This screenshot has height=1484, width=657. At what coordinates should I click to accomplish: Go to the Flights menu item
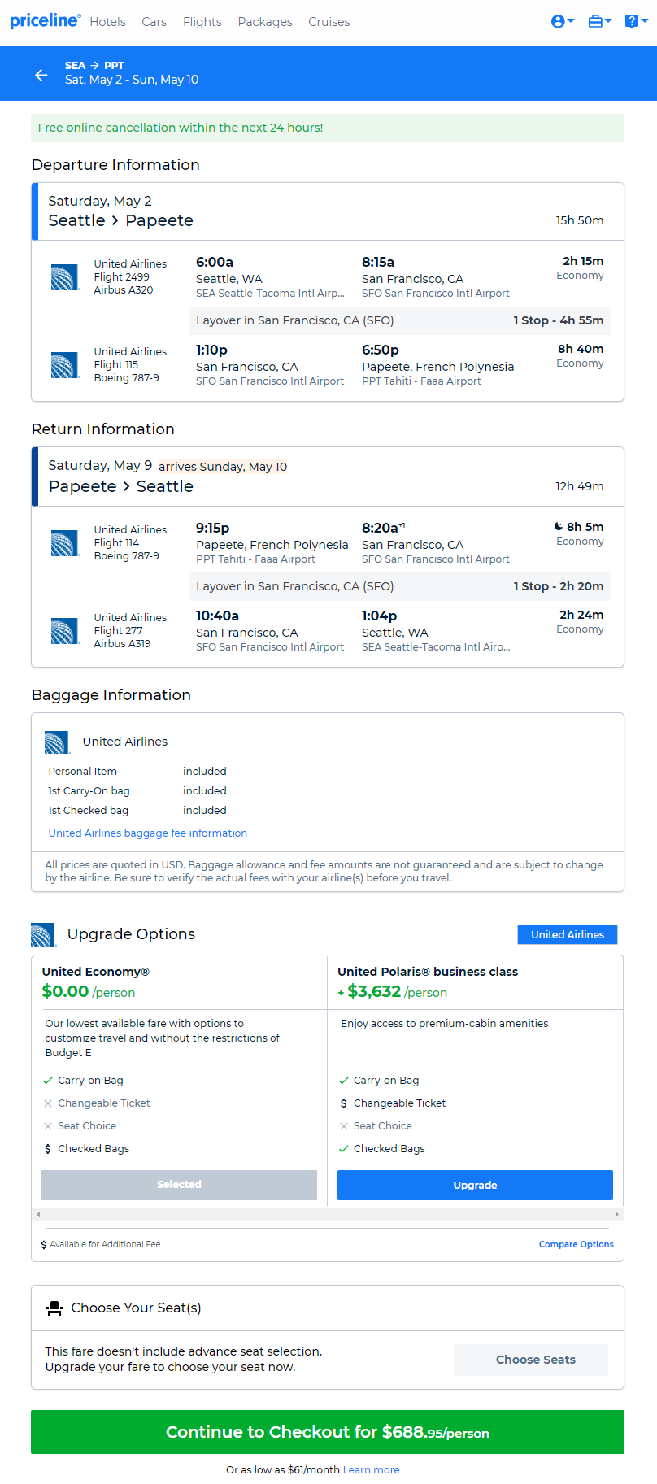pos(202,22)
